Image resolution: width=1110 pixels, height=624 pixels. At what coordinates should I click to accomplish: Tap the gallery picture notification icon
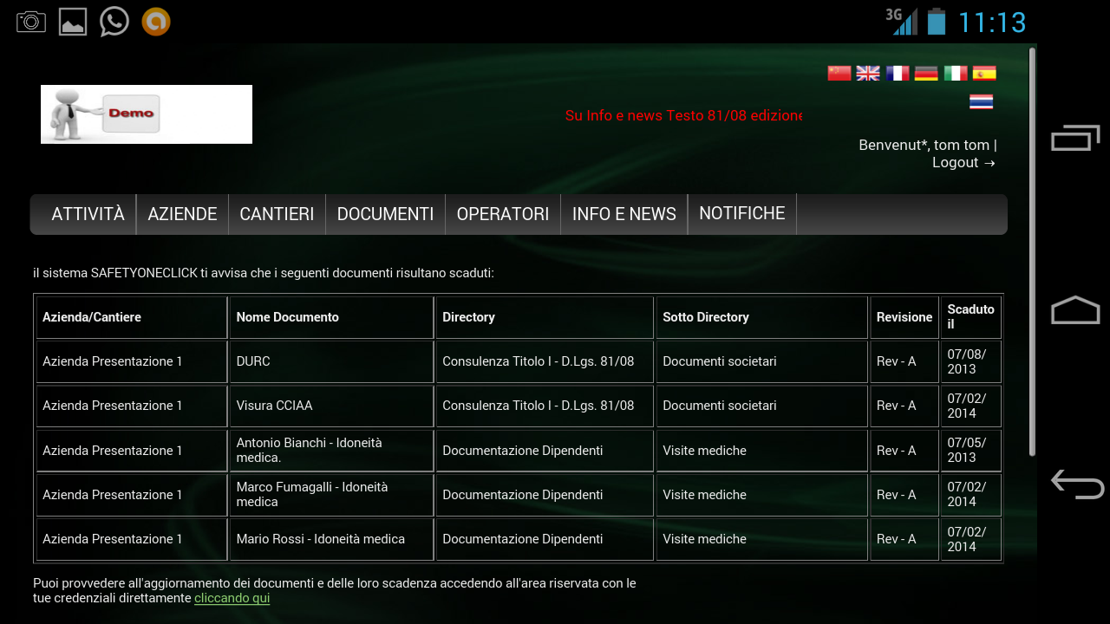pos(73,22)
